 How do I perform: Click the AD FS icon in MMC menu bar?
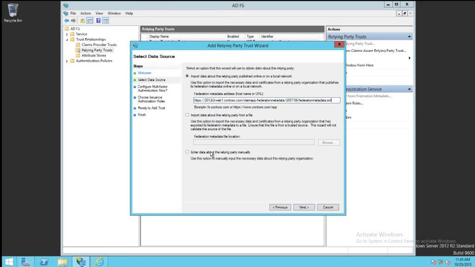pos(66,13)
